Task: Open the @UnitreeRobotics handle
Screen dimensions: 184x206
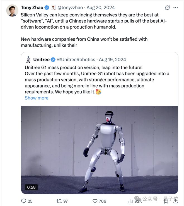Action: (76, 60)
